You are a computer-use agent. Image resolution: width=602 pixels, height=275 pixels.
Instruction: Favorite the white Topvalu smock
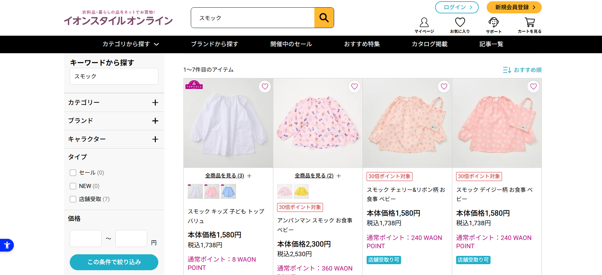[x=265, y=86]
